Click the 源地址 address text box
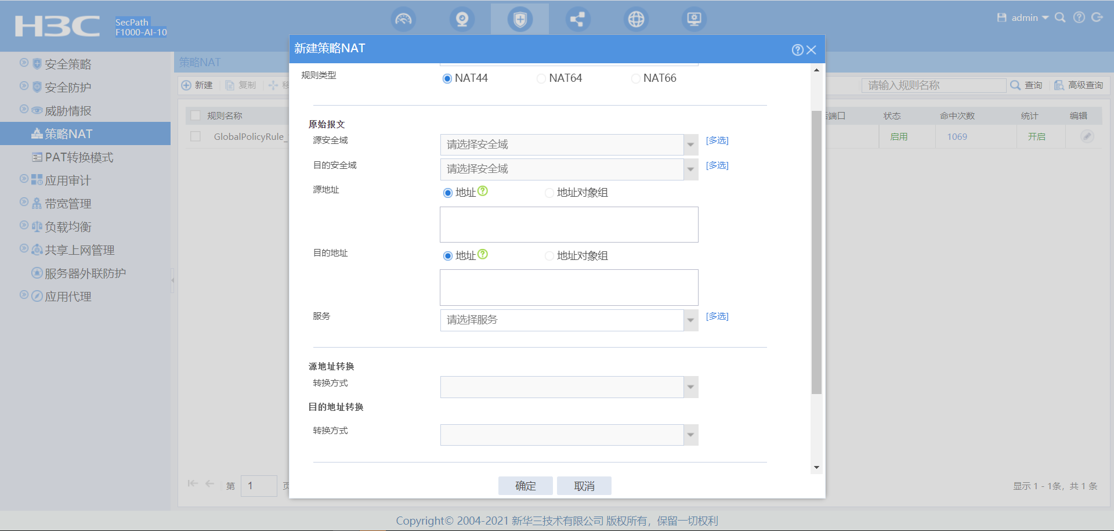Screen dimensions: 1114x531 pos(569,225)
